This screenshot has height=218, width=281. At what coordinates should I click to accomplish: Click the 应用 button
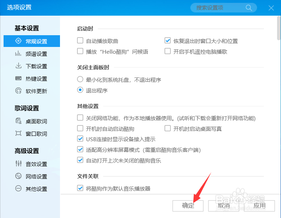(x=259, y=206)
